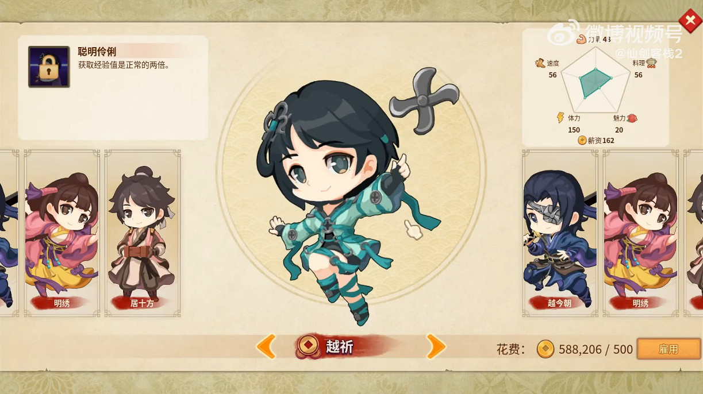The width and height of the screenshot is (703, 394).
Task: Click the locked skill padlock icon
Action: (49, 67)
